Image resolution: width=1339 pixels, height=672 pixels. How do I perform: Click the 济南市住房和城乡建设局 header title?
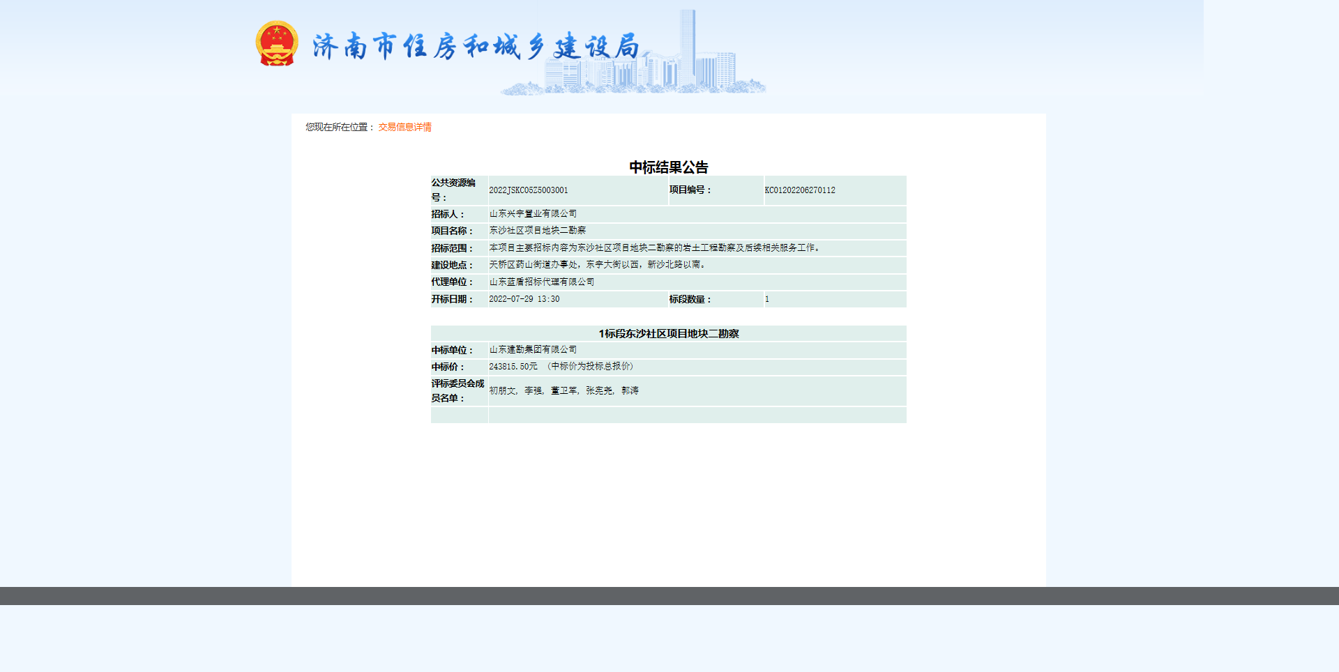[x=476, y=47]
